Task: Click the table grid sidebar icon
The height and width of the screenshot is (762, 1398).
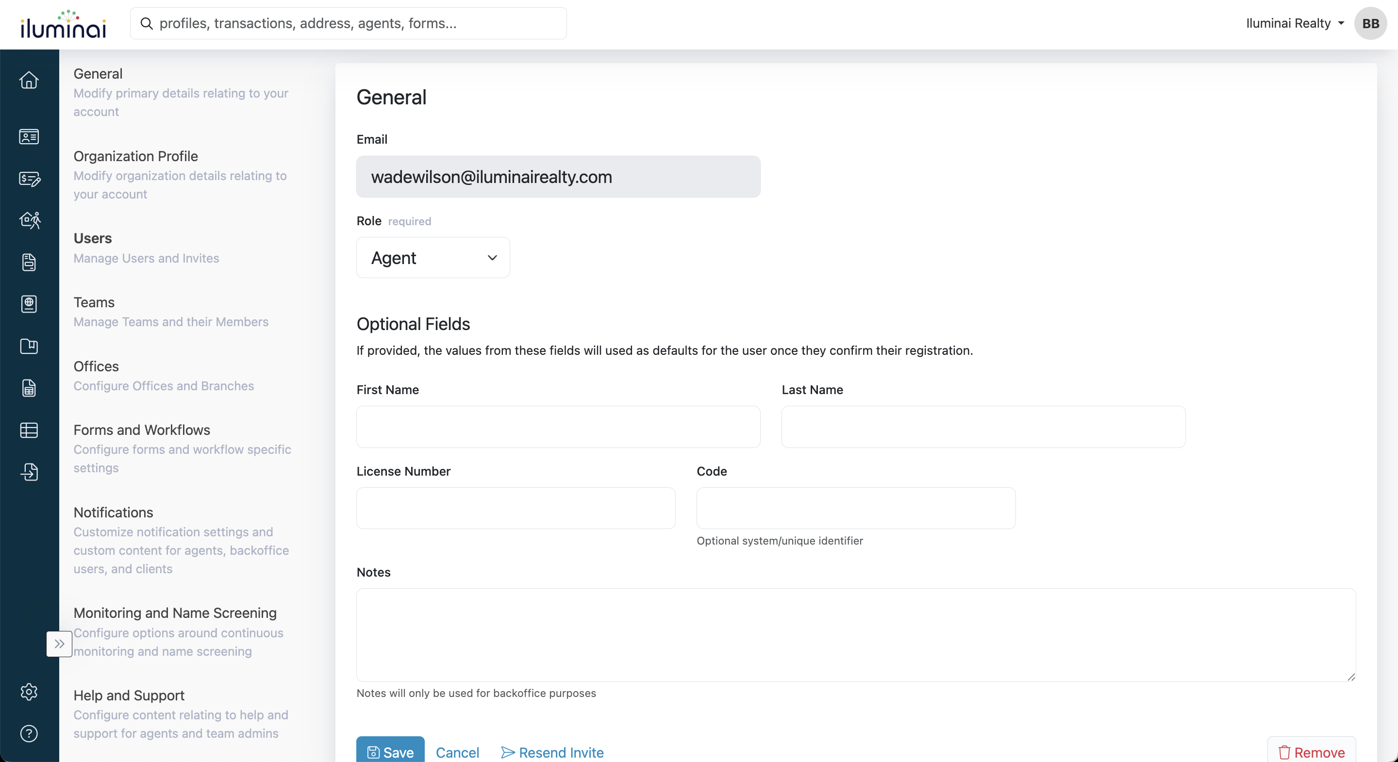Action: [29, 430]
